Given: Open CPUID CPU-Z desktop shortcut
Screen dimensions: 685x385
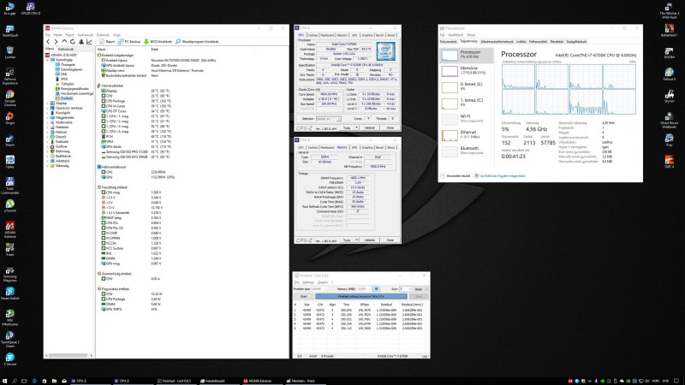Looking at the screenshot, I should click(x=31, y=9).
